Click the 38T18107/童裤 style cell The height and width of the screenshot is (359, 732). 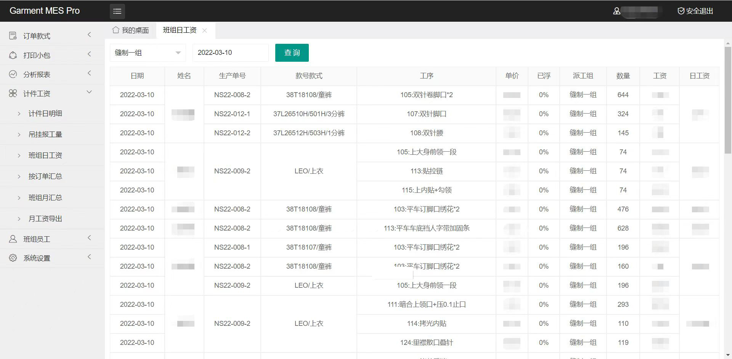pos(309,247)
